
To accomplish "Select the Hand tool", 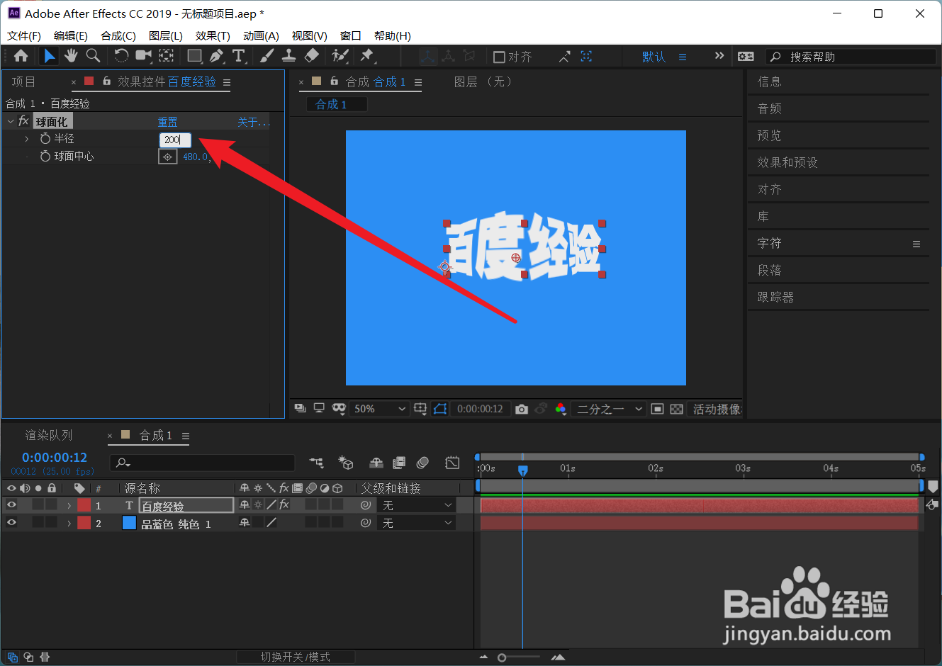I will (x=71, y=56).
